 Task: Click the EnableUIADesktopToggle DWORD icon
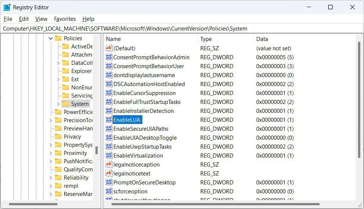(x=109, y=137)
